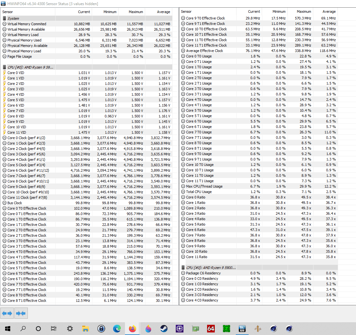Open the AIDA64 taskbar icon
Viewport: 356px width, 335px height.
coord(211,328)
